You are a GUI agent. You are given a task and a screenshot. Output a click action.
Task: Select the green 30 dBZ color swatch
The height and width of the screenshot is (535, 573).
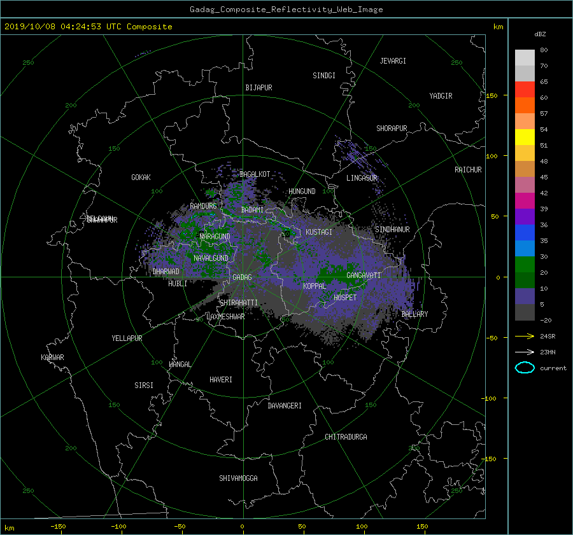click(x=525, y=264)
